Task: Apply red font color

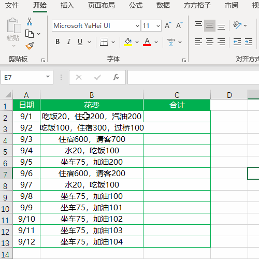Action: 147,42
